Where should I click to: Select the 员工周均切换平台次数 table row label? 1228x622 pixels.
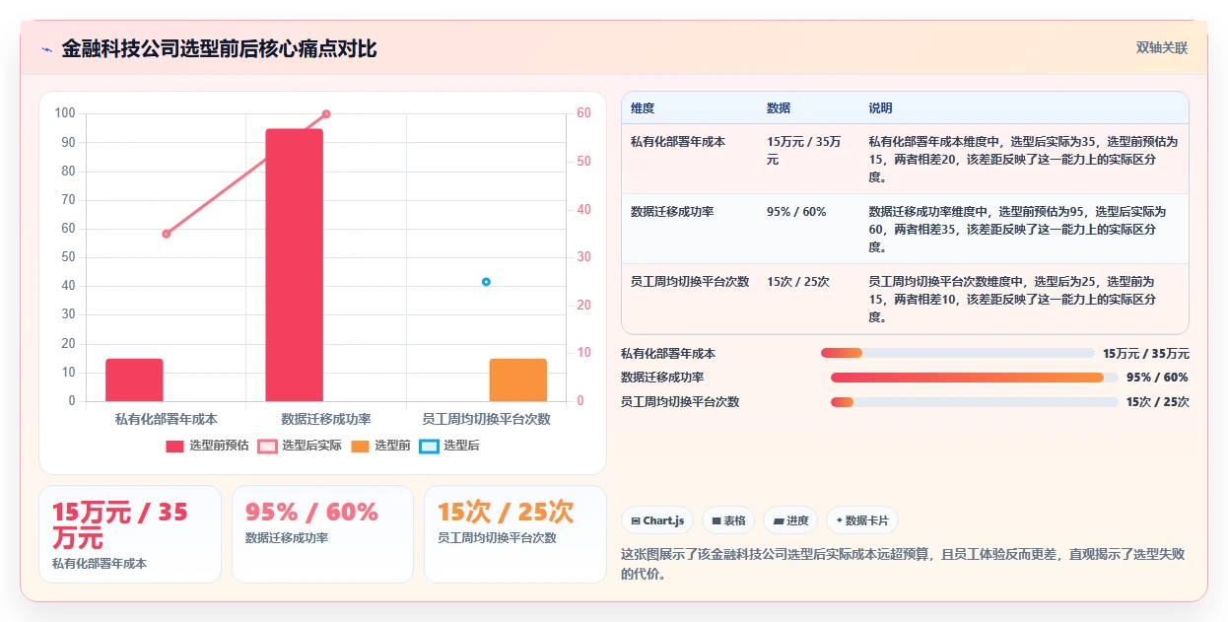tap(690, 282)
